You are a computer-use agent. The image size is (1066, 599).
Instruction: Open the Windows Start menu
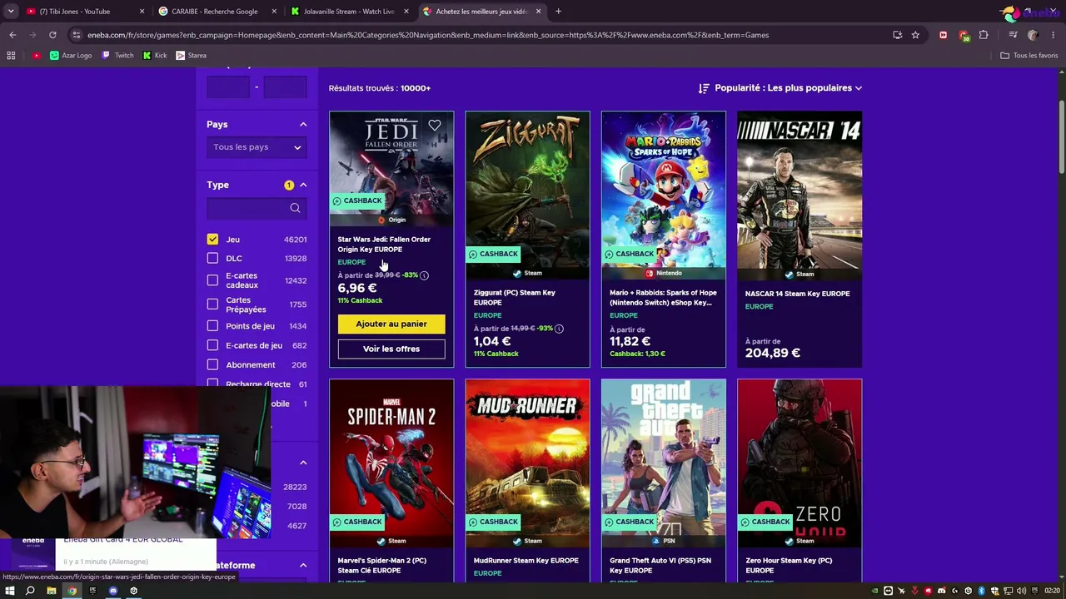point(10,591)
